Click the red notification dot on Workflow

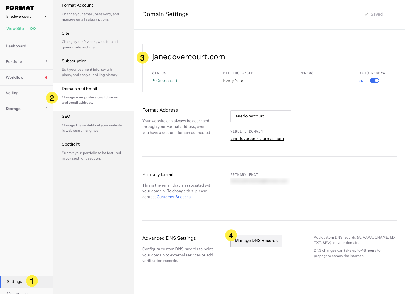point(46,78)
